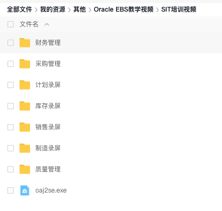Click the 质量管理 folder name
This screenshot has height=211, width=222.
(x=48, y=169)
